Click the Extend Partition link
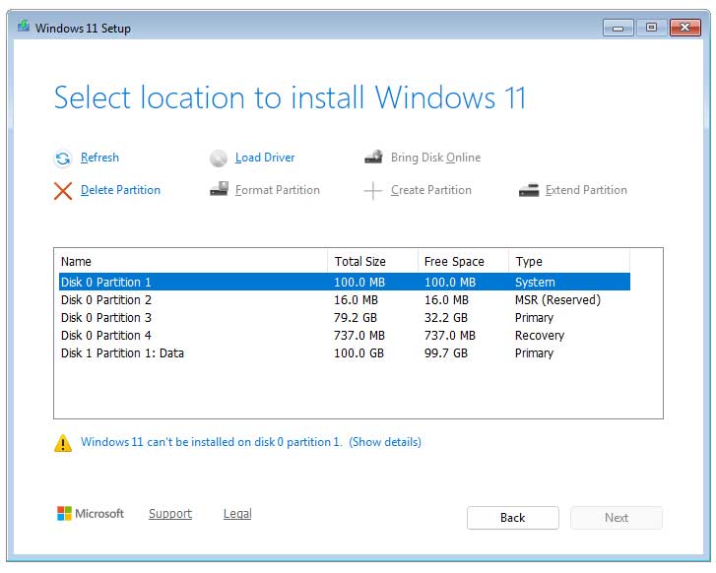Image resolution: width=716 pixels, height=573 pixels. point(586,190)
